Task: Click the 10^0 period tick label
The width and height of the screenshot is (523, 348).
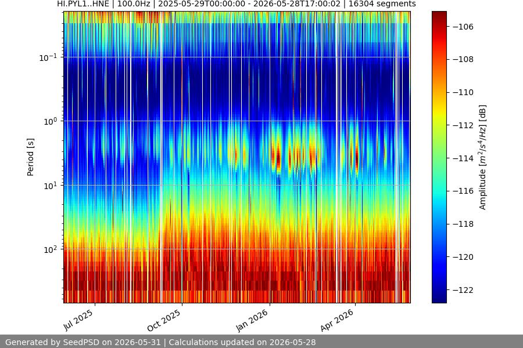Action: (51, 122)
